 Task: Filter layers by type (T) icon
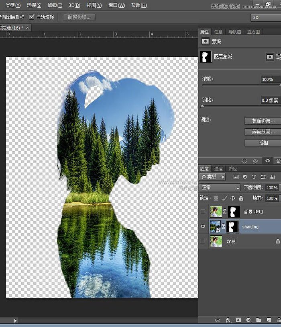click(254, 177)
